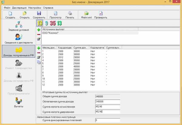This screenshot has height=125, width=182.
Task: Edit the selected payment source
Action: 39,39
